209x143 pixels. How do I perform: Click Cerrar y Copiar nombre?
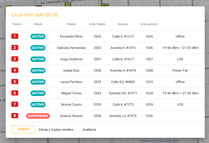click(x=56, y=130)
